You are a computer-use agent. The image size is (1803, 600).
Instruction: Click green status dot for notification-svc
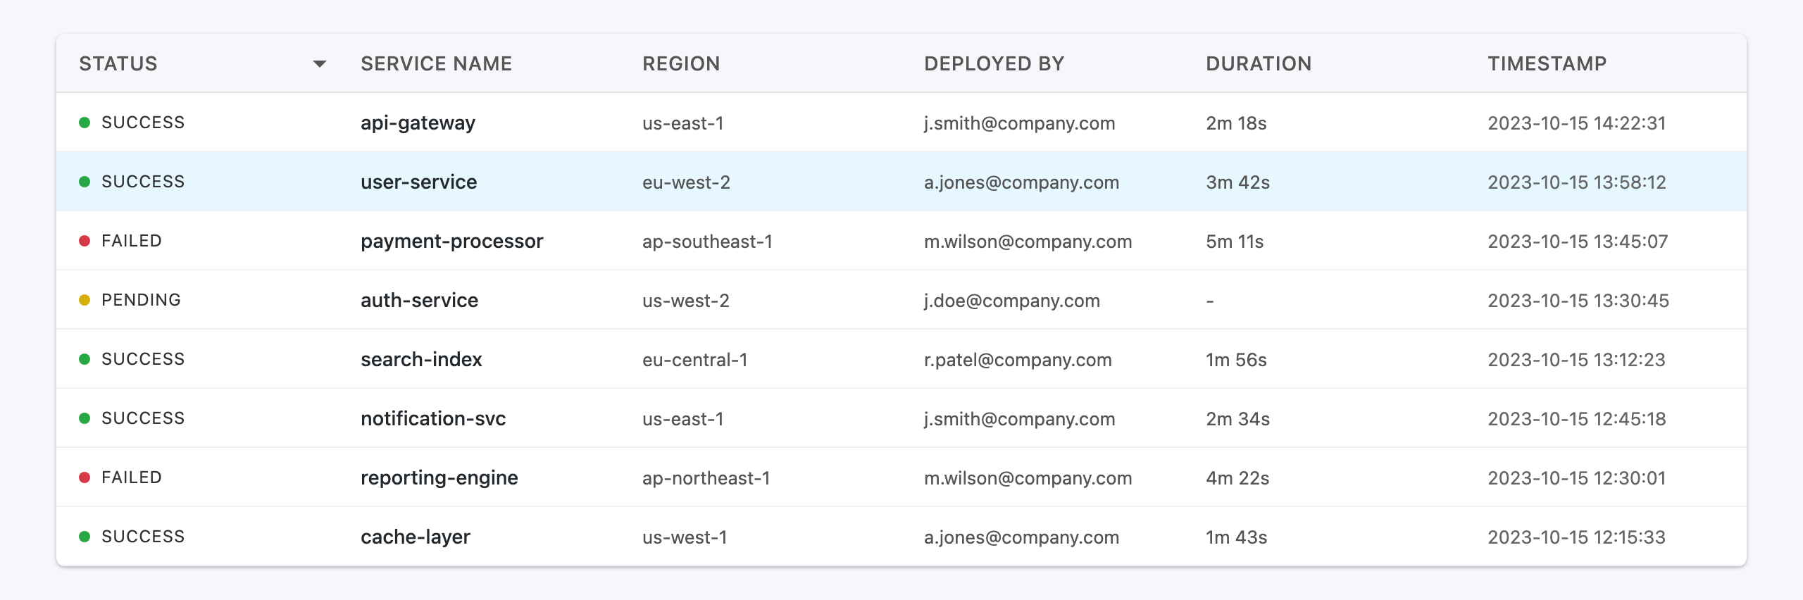click(x=85, y=418)
